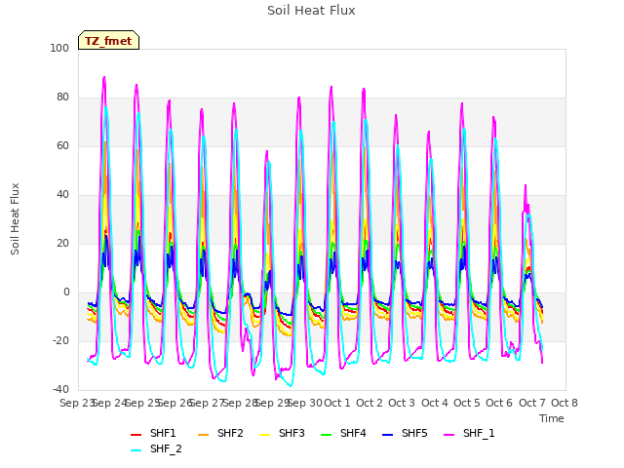Click the orange SHF2 legend color marker

pyautogui.click(x=204, y=435)
